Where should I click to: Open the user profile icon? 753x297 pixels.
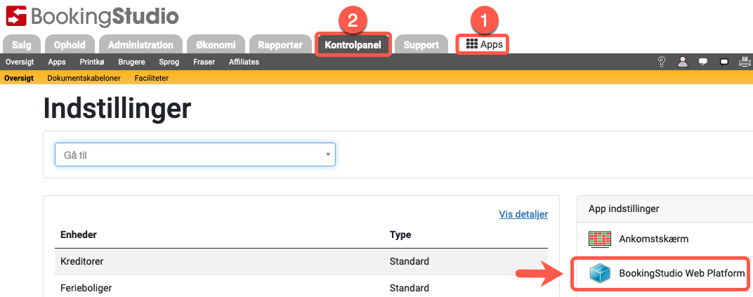point(682,61)
